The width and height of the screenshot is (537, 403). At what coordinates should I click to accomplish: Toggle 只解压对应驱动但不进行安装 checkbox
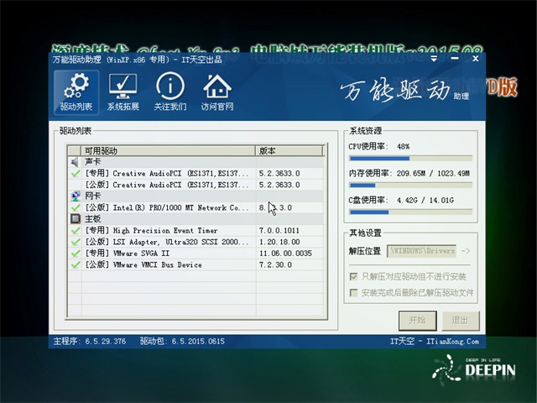point(353,275)
